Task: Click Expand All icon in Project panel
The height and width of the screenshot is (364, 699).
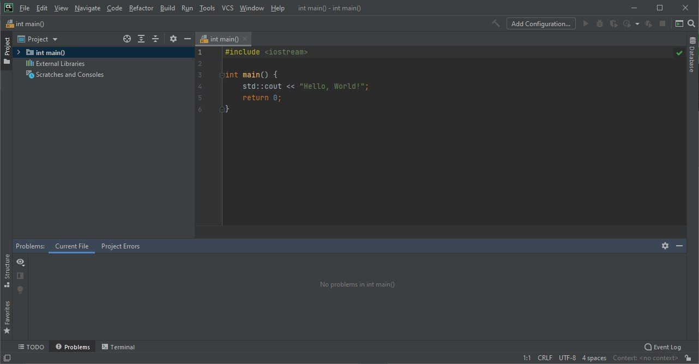Action: pos(141,39)
